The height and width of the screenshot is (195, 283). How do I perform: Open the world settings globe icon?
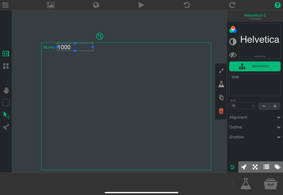click(96, 5)
